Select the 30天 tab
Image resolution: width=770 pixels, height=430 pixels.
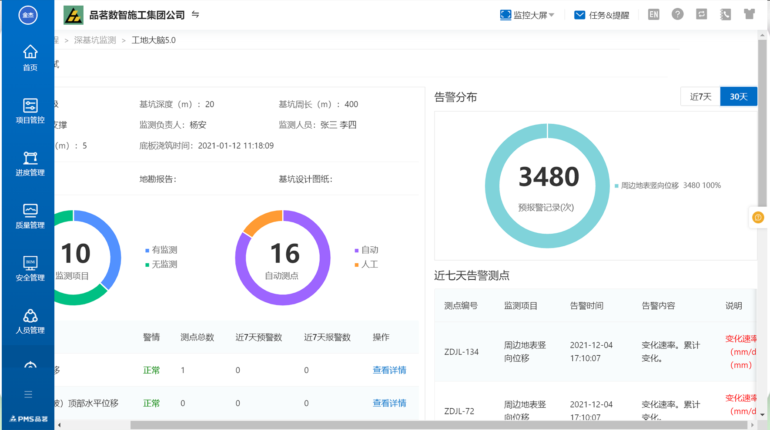739,96
